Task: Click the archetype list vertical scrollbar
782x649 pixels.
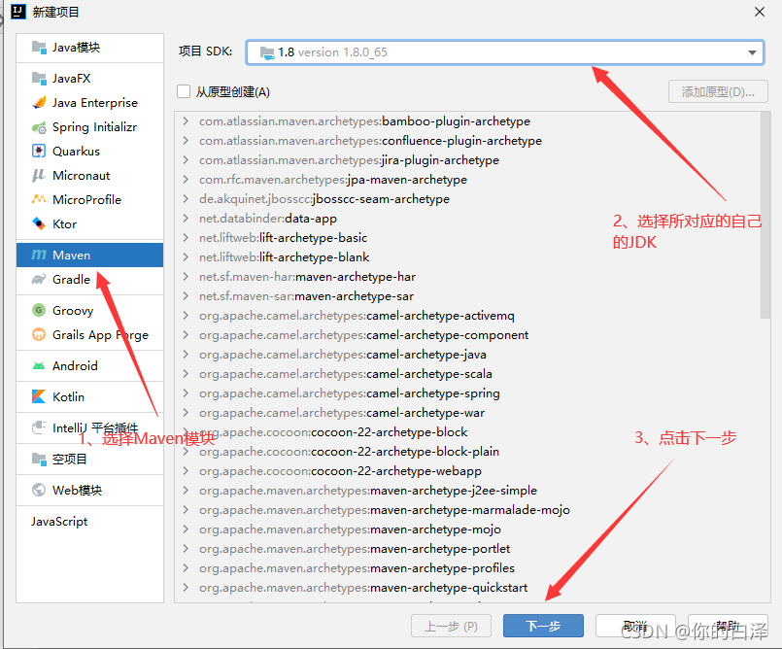Action: 765,215
